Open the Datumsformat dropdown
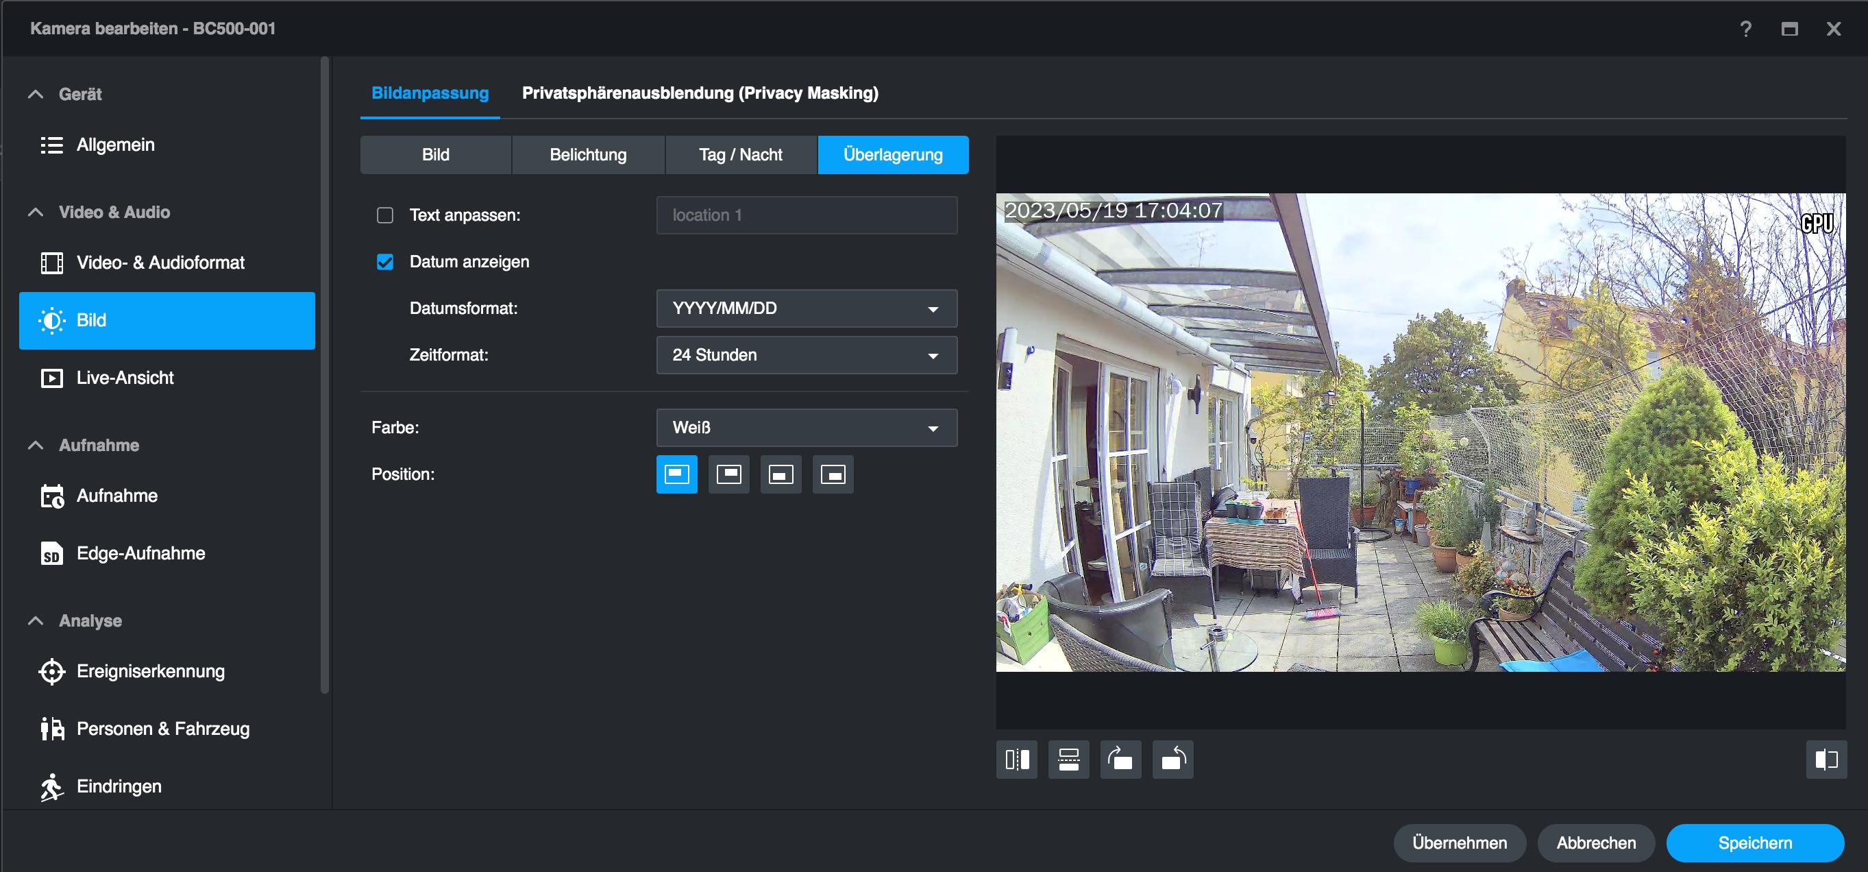The height and width of the screenshot is (872, 1868). click(806, 308)
